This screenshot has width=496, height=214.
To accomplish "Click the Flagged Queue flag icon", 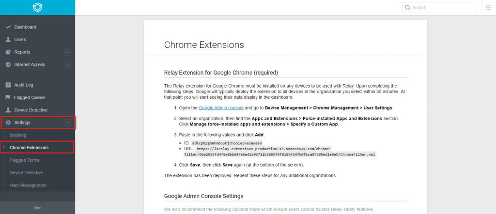I will coord(8,98).
